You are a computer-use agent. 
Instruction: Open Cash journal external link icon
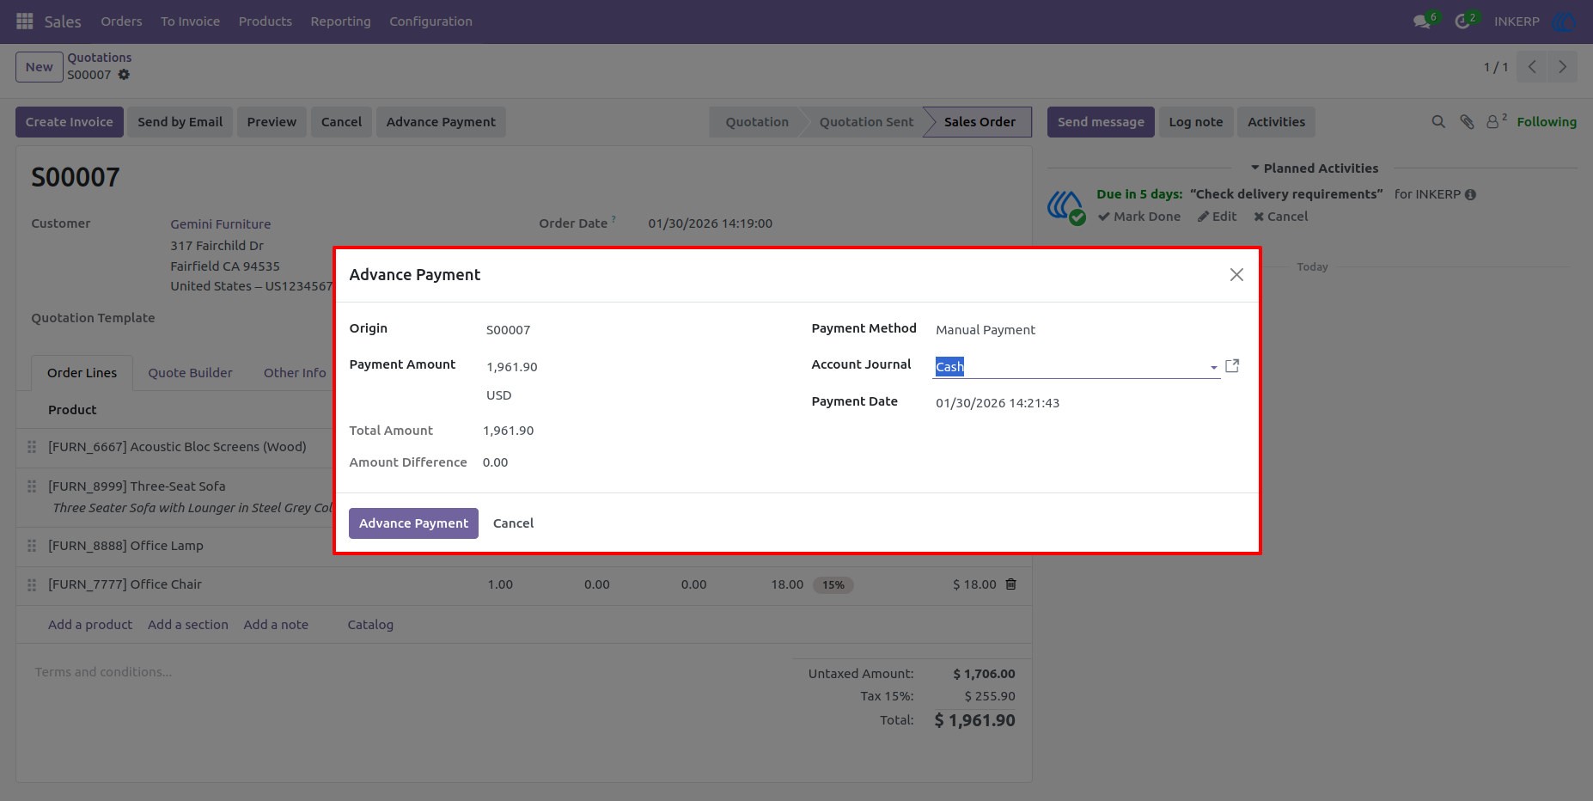tap(1232, 366)
